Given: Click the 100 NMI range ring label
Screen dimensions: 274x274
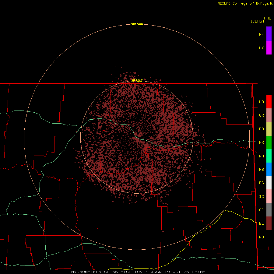Looking at the screenshot, I should pyautogui.click(x=137, y=24).
